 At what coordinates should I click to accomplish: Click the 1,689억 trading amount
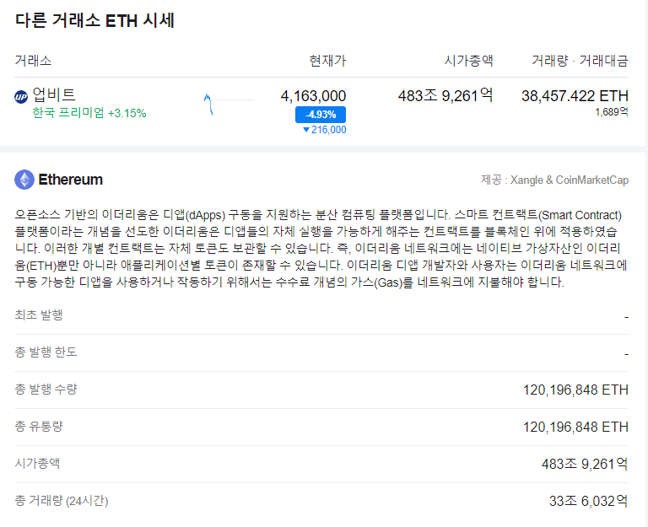(x=612, y=112)
